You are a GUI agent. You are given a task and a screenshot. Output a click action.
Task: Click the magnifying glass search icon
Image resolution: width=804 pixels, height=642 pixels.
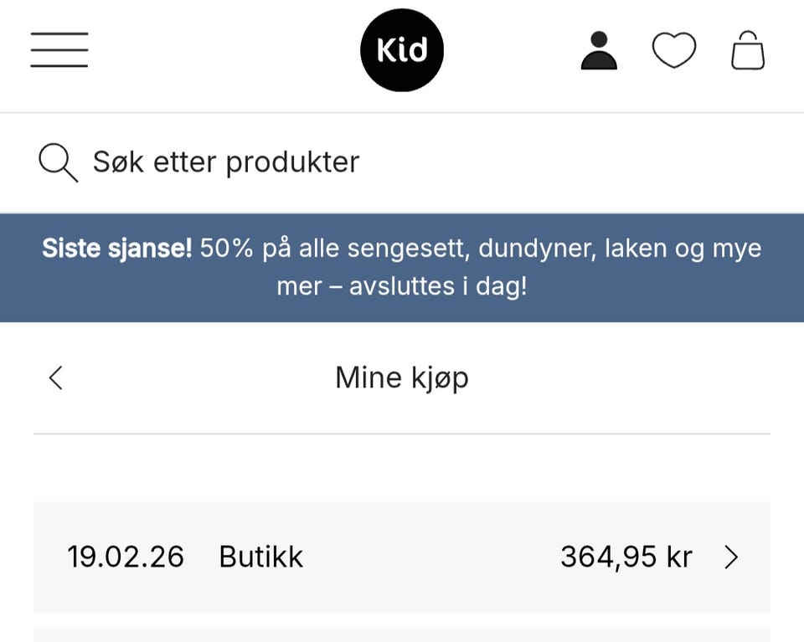coord(59,163)
